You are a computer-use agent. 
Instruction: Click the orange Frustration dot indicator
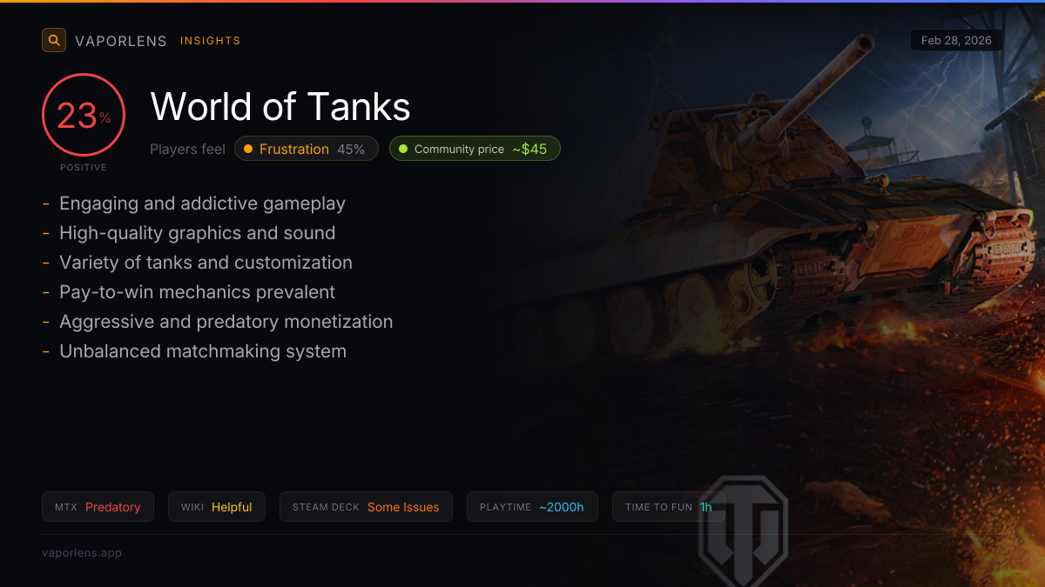click(248, 149)
